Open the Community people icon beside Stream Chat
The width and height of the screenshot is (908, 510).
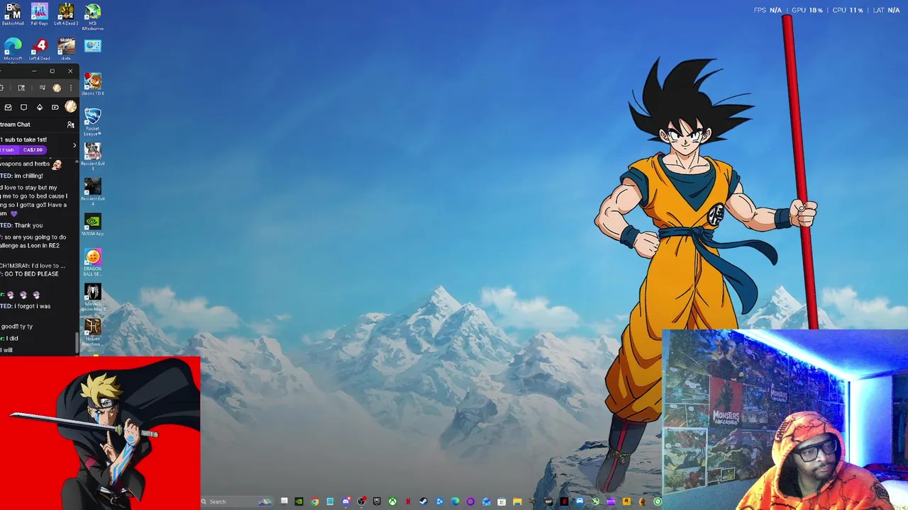tap(70, 125)
